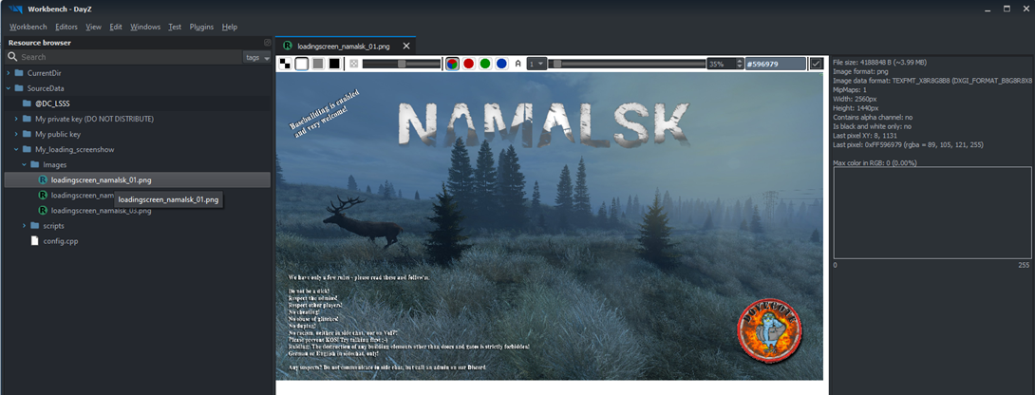The width and height of the screenshot is (1035, 395).
Task: Open the Help menu
Action: pos(230,28)
